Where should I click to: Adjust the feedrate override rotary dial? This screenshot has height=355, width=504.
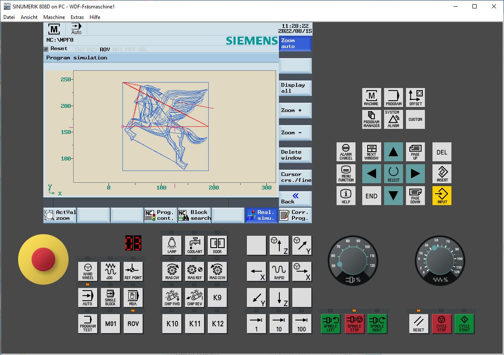(x=440, y=261)
